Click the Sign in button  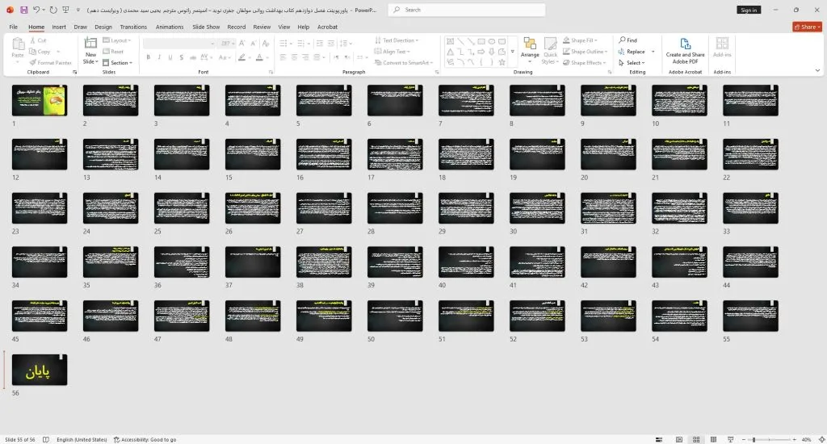click(x=749, y=10)
